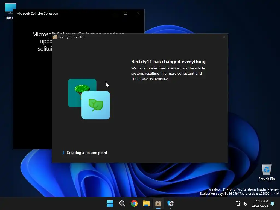Click the 'Rectify11 Installer' title text
280x210 pixels.
pyautogui.click(x=71, y=37)
